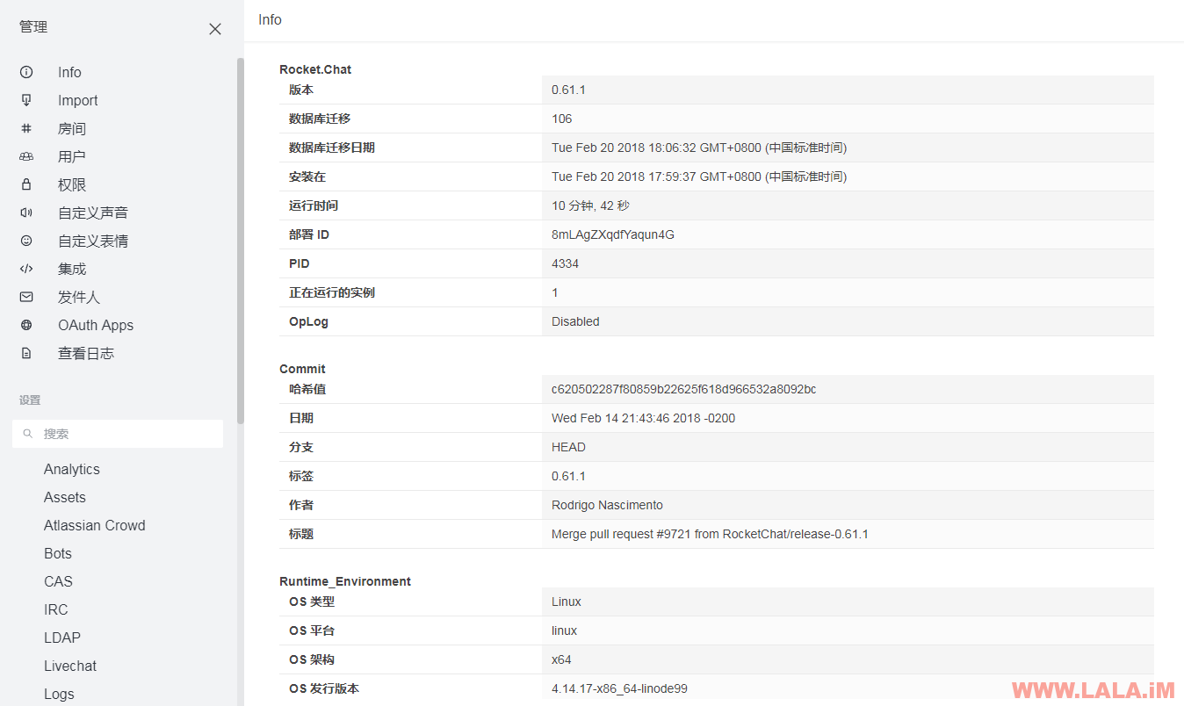Click the speaker icon beside 自定义声音
The height and width of the screenshot is (706, 1184).
coord(26,213)
